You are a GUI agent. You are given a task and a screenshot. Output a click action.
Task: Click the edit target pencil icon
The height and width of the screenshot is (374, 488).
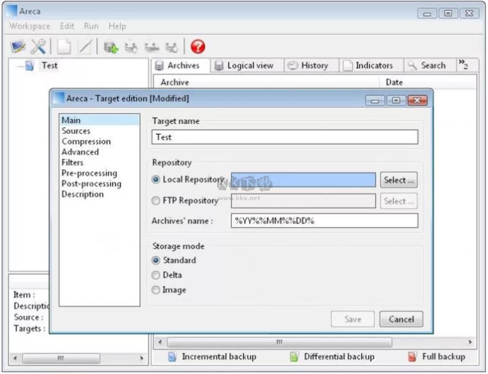[x=84, y=47]
